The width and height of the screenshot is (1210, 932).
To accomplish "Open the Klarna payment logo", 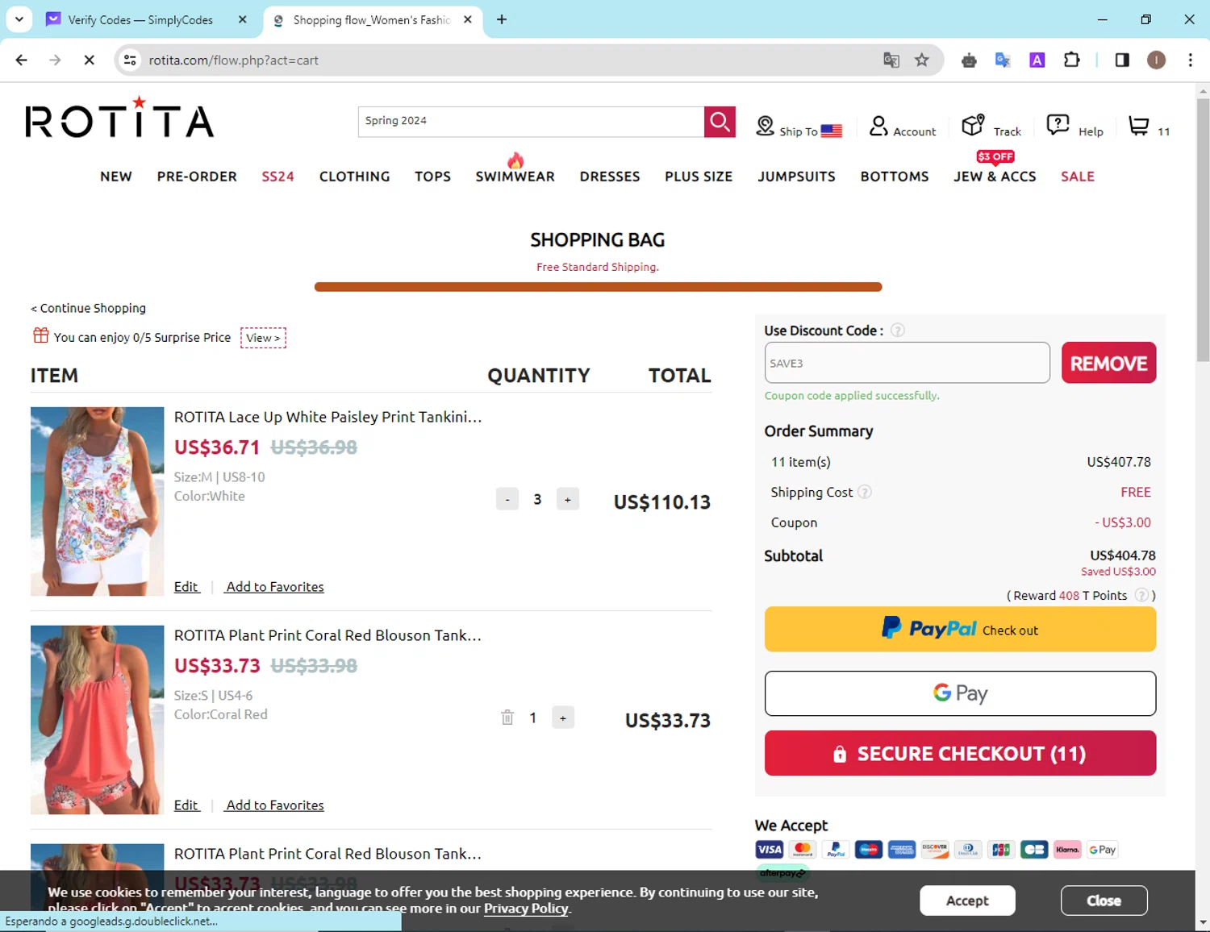I will coord(1067,850).
